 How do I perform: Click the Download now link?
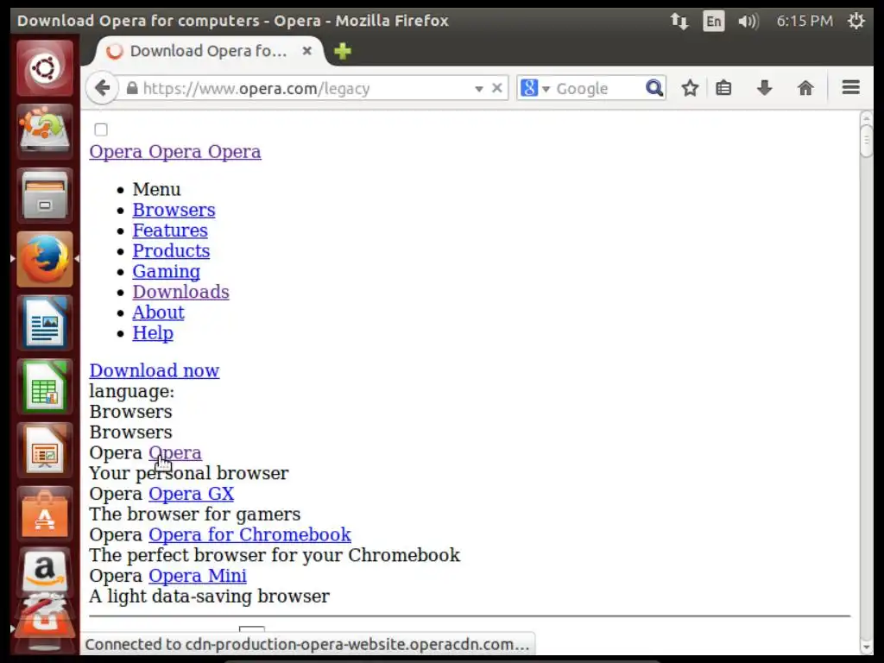point(154,370)
